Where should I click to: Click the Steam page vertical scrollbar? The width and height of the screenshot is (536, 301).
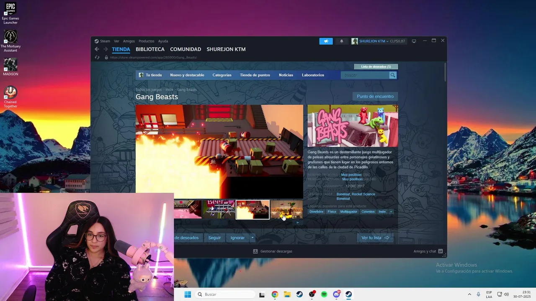point(445,72)
